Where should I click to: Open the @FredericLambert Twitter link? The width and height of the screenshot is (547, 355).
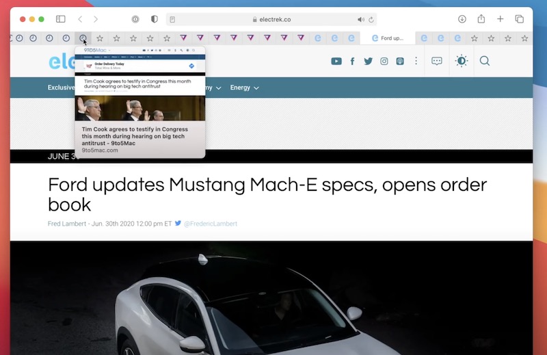pos(211,224)
